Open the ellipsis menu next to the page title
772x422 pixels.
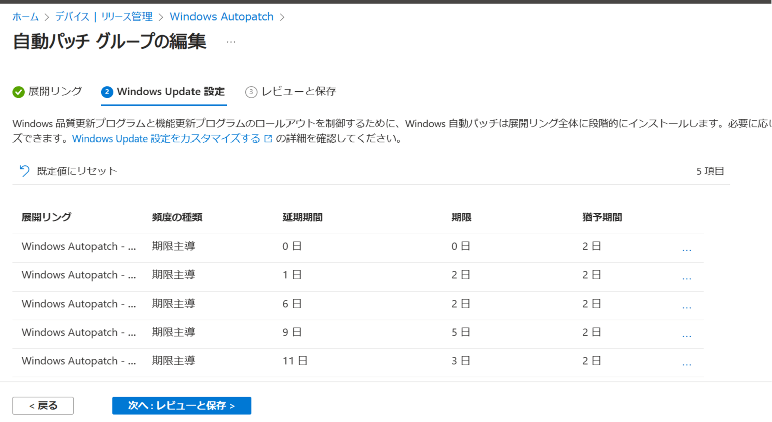pyautogui.click(x=231, y=42)
